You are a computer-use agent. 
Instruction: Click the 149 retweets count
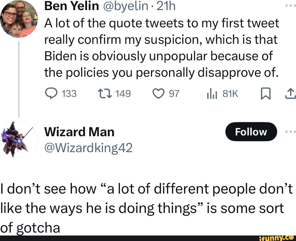(x=123, y=94)
